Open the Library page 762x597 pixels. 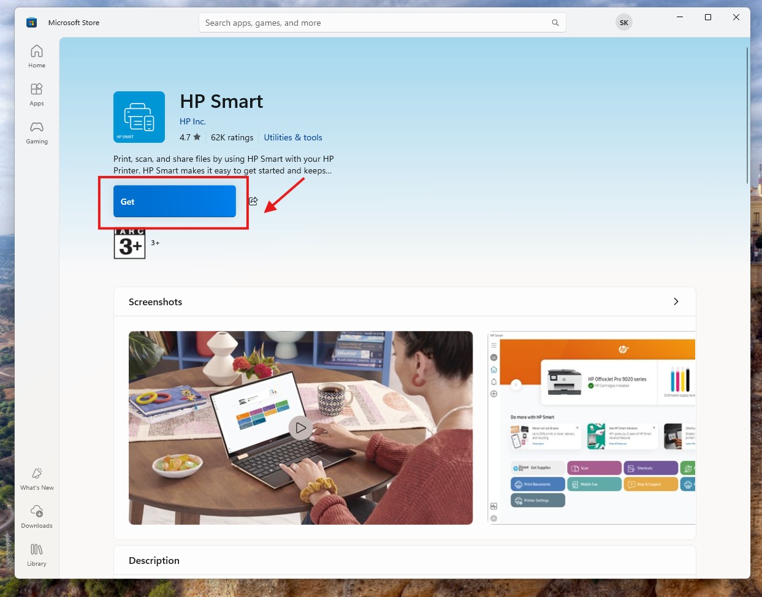pos(37,555)
